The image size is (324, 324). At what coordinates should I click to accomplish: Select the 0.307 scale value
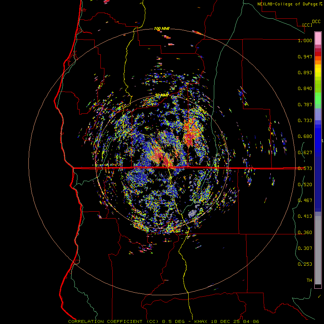[305, 248]
